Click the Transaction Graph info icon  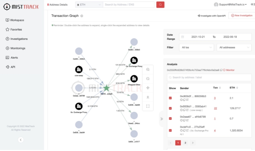click(82, 16)
